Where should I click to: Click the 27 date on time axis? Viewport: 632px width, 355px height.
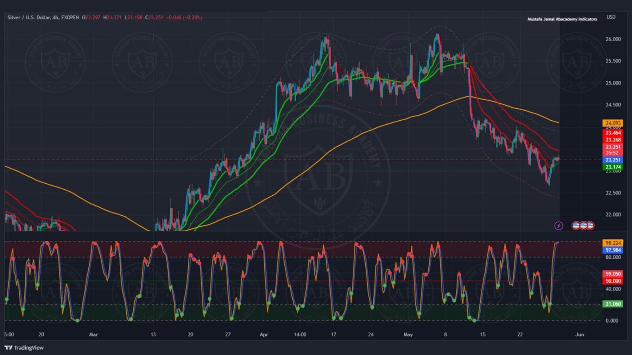228,335
